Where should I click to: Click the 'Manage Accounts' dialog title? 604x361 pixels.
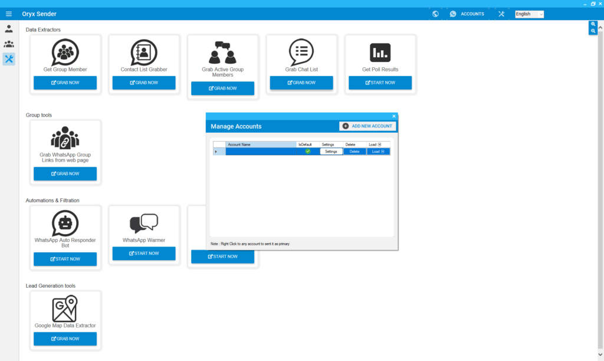point(236,126)
